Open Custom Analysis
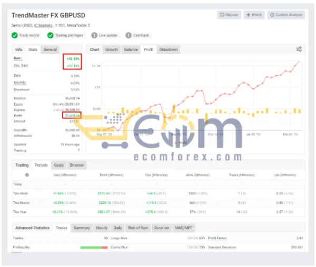This screenshot has height=267, width=316. pyautogui.click(x=286, y=15)
